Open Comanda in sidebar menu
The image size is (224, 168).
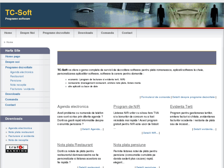point(12,99)
